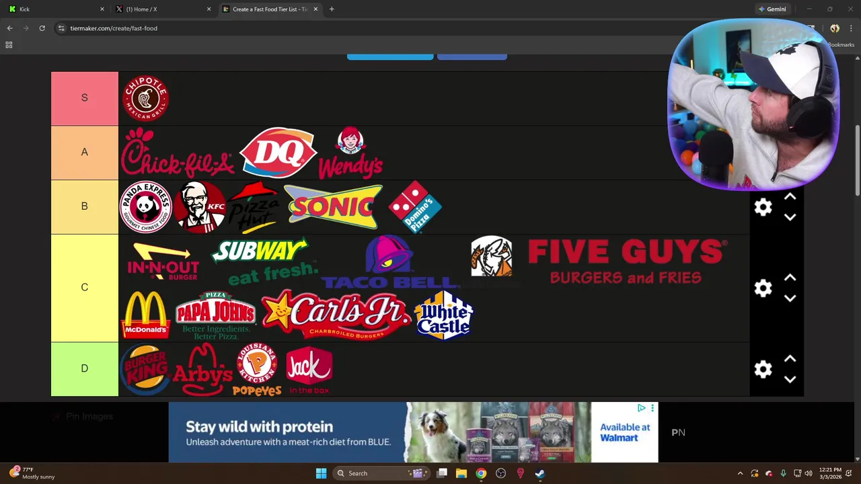Select the Five Guys logo
Screen dimensions: 861x484
627,261
